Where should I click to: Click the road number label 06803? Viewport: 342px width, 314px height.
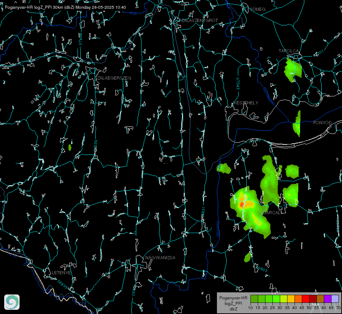(x=262, y=269)
